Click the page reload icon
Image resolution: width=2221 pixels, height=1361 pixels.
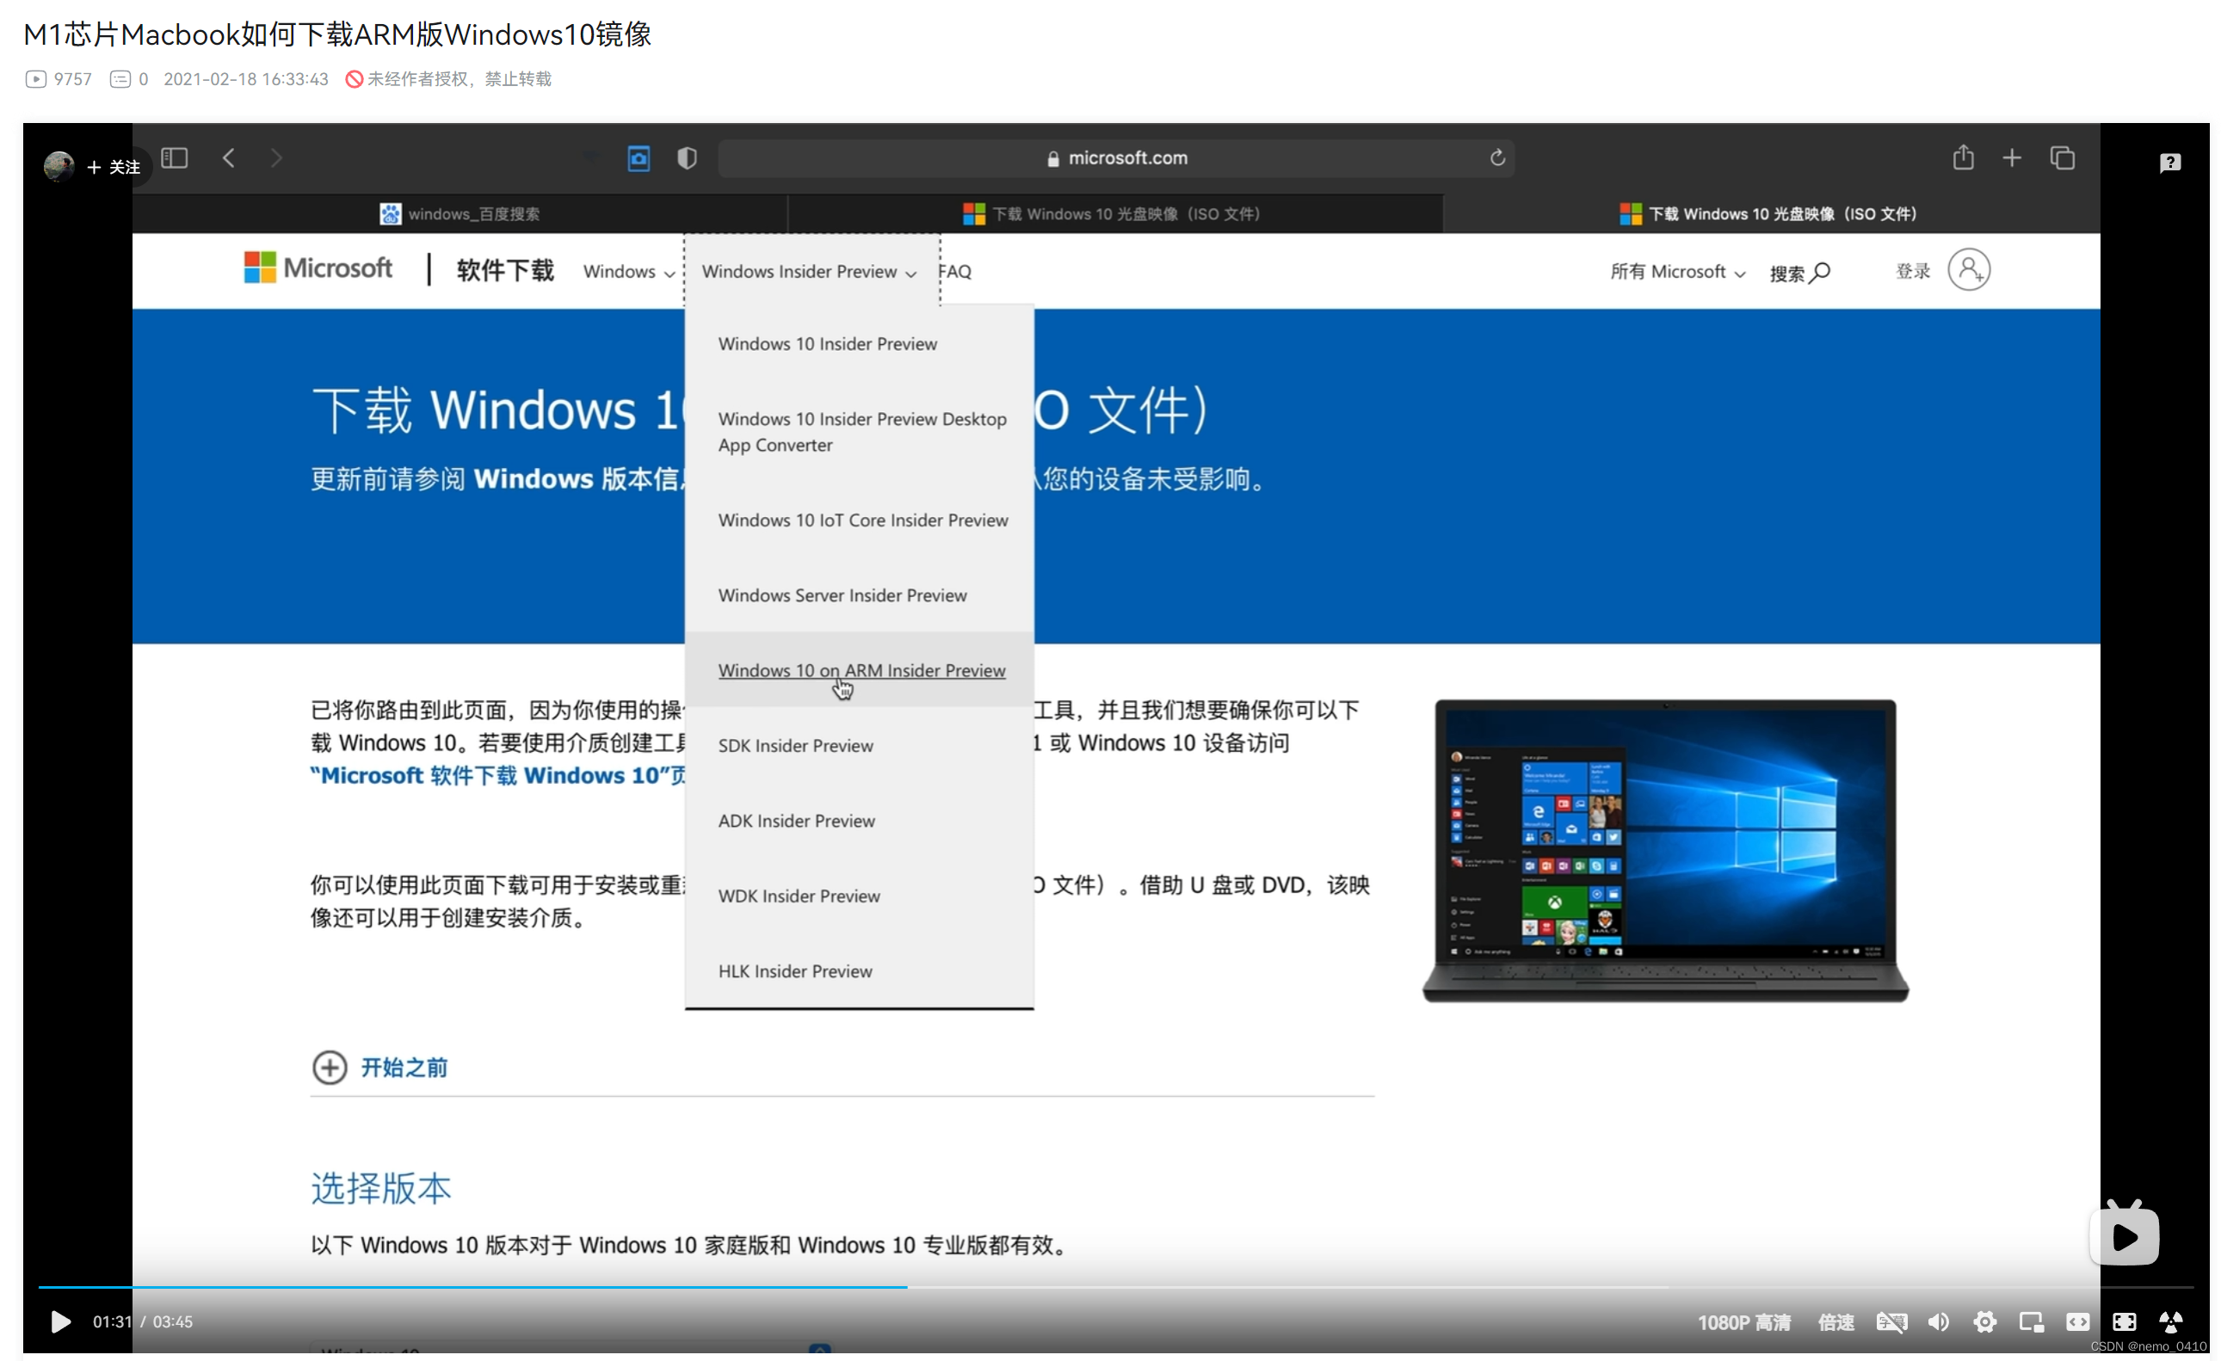pyautogui.click(x=1497, y=157)
